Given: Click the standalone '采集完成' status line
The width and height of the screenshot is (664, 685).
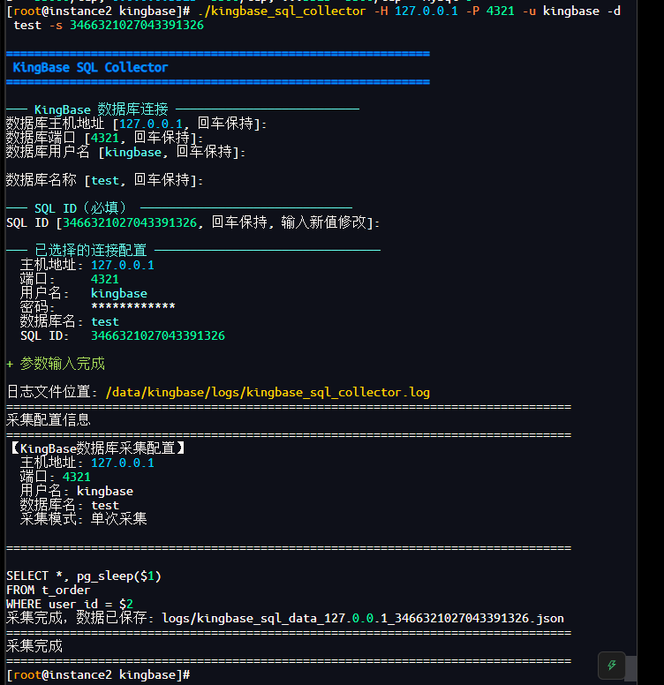Looking at the screenshot, I should pyautogui.click(x=34, y=646).
